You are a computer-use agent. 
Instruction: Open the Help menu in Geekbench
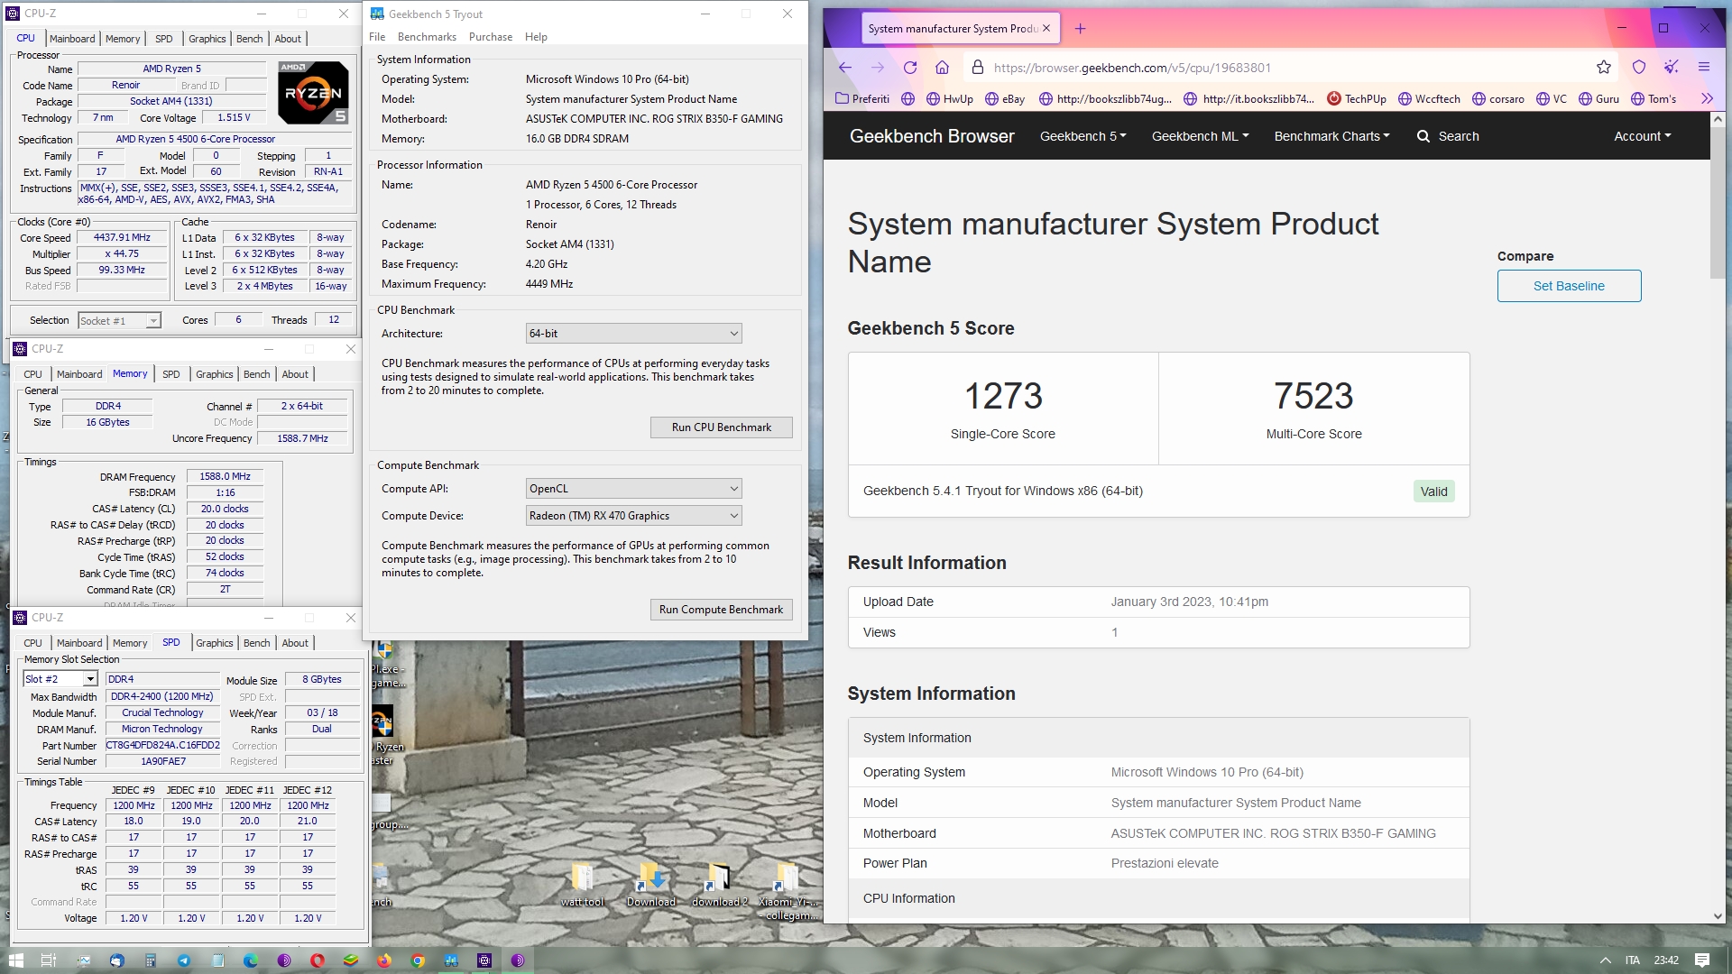536,37
